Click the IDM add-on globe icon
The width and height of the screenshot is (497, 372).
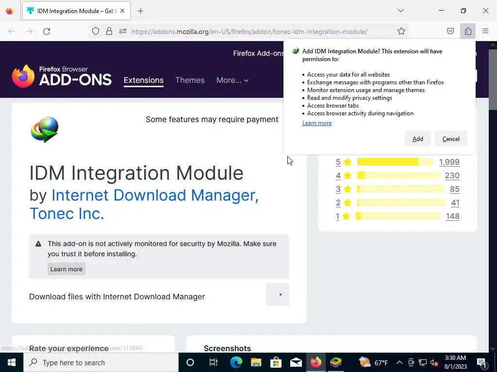tap(44, 129)
